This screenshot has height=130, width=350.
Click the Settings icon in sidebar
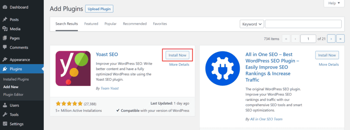point(5,124)
